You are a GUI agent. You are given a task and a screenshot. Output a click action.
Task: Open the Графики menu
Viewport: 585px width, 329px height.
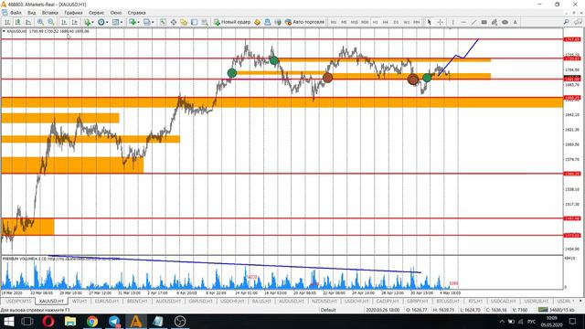tap(73, 13)
